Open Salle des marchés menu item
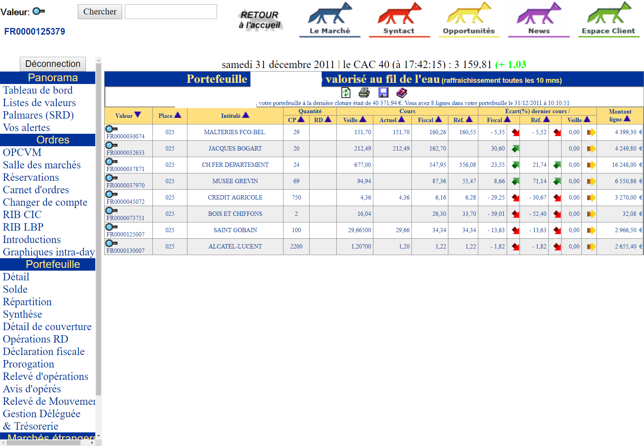The height and width of the screenshot is (446, 644). coord(42,165)
